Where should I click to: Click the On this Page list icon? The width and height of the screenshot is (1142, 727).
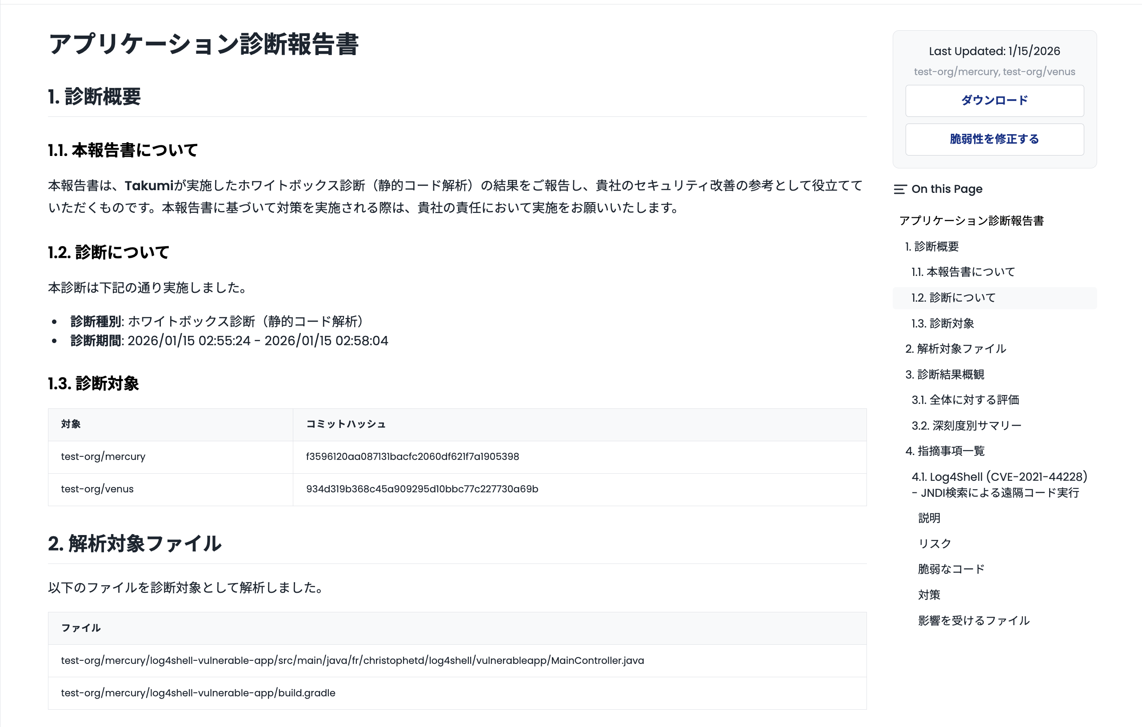pos(900,189)
